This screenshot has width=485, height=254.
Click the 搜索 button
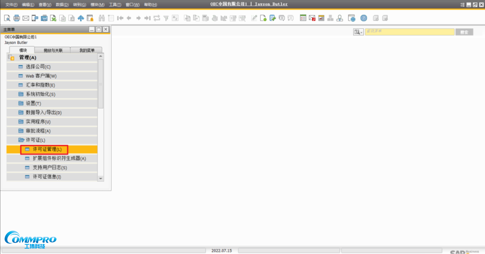tap(464, 32)
